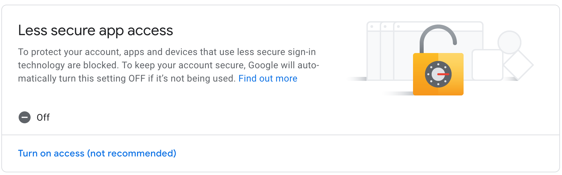This screenshot has width=562, height=175.
Task: Click the orange padlock body's left half
Action: point(426,74)
